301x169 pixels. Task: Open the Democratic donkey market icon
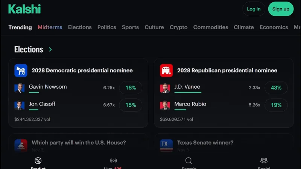pos(21,70)
